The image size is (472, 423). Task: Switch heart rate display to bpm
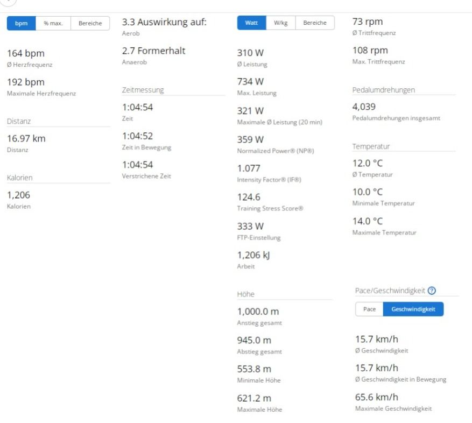(x=22, y=23)
